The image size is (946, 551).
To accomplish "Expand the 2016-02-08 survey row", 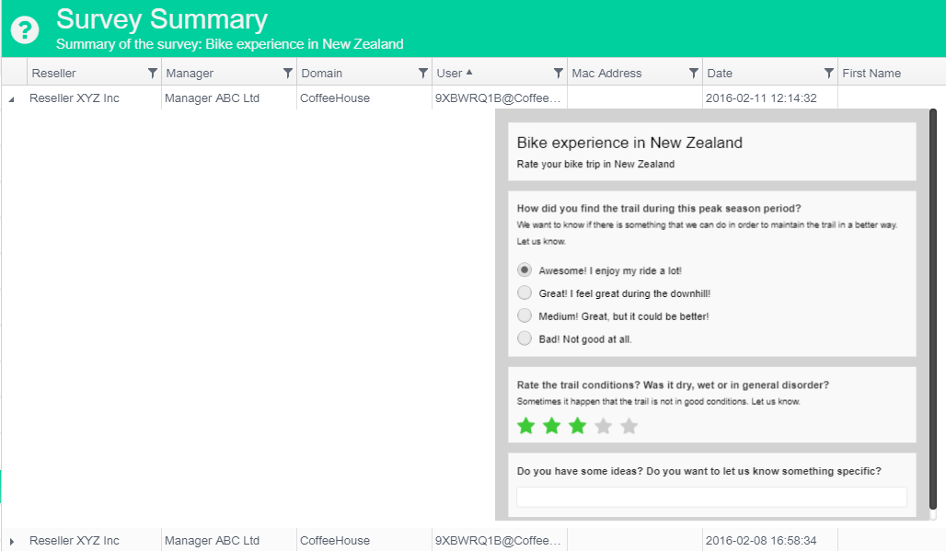I will click(11, 541).
